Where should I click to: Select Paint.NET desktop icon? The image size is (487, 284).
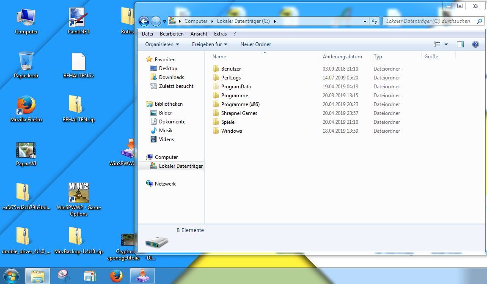(x=78, y=21)
